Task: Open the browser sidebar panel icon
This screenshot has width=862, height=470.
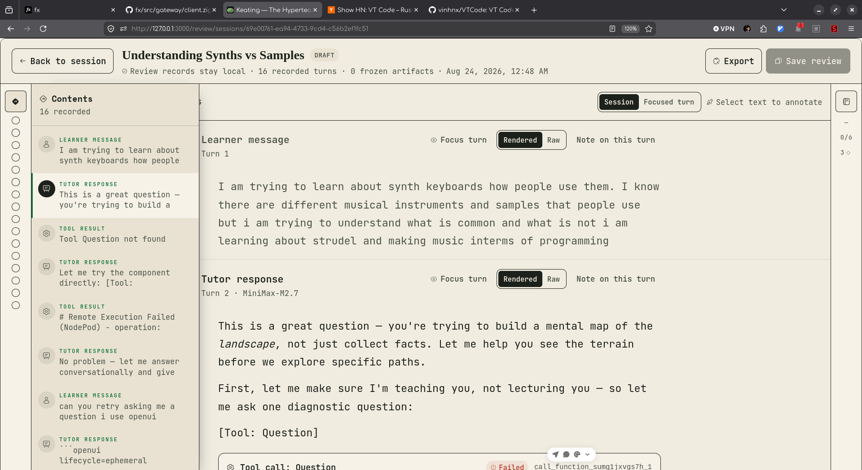Action: [816, 29]
